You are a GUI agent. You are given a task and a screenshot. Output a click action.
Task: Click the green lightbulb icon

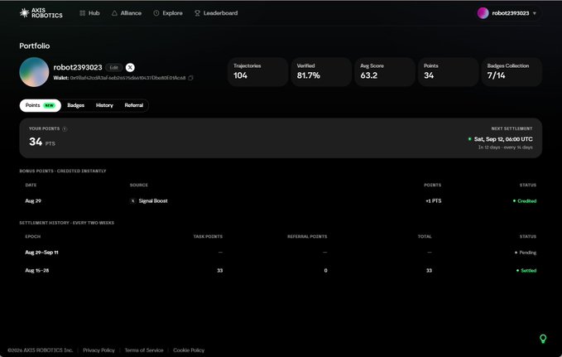(543, 338)
